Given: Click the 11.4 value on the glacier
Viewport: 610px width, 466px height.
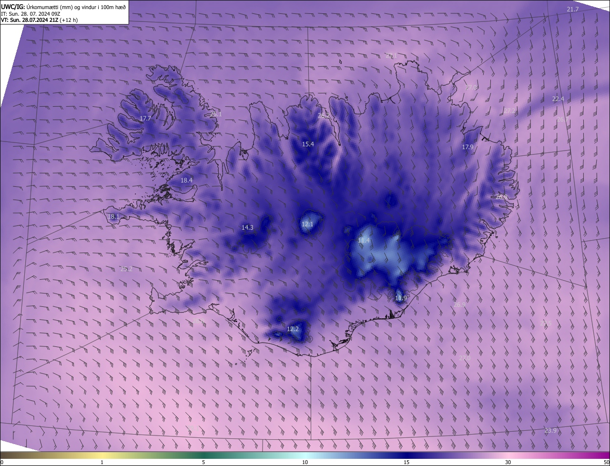Looking at the screenshot, I should pyautogui.click(x=364, y=241).
